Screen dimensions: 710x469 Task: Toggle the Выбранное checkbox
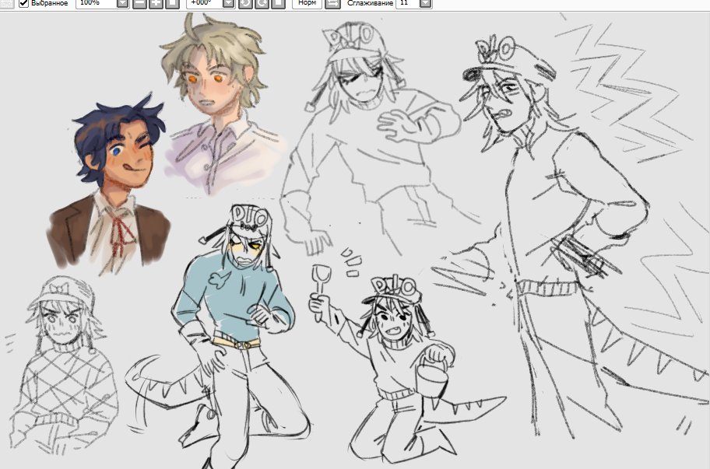(23, 3)
